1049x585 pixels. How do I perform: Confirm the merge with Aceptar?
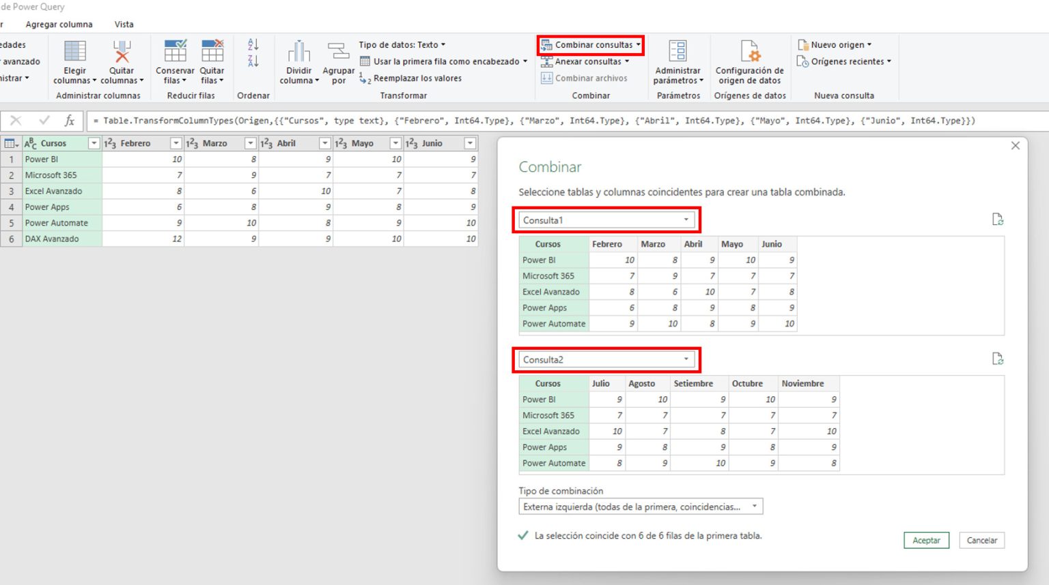click(926, 540)
